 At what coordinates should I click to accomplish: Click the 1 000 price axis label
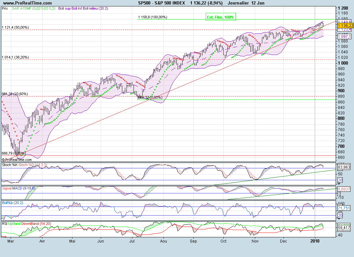(343, 63)
